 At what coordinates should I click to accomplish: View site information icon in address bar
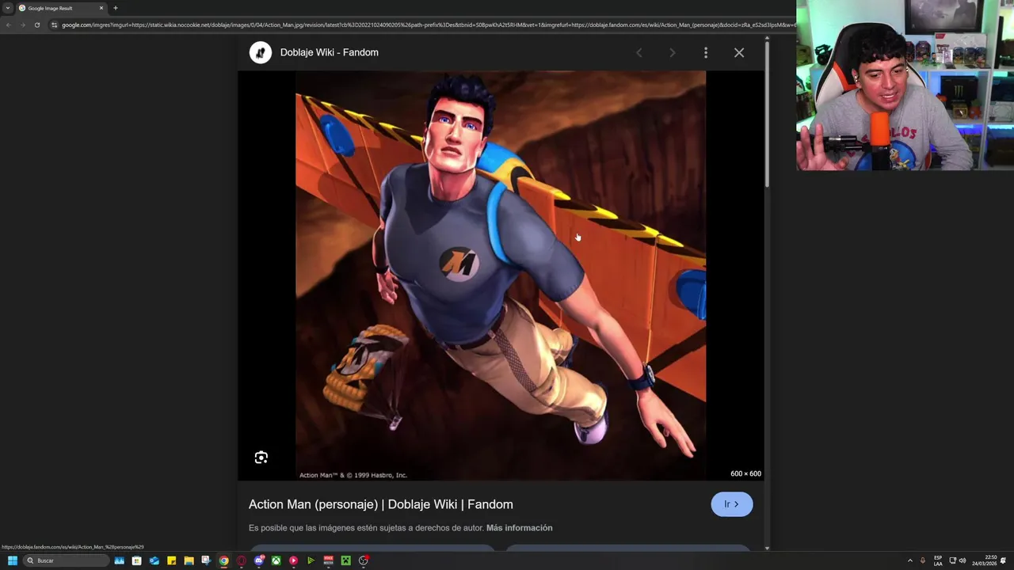[x=55, y=25]
